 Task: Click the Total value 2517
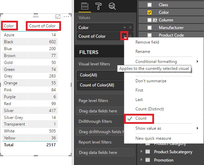[x=51, y=145]
